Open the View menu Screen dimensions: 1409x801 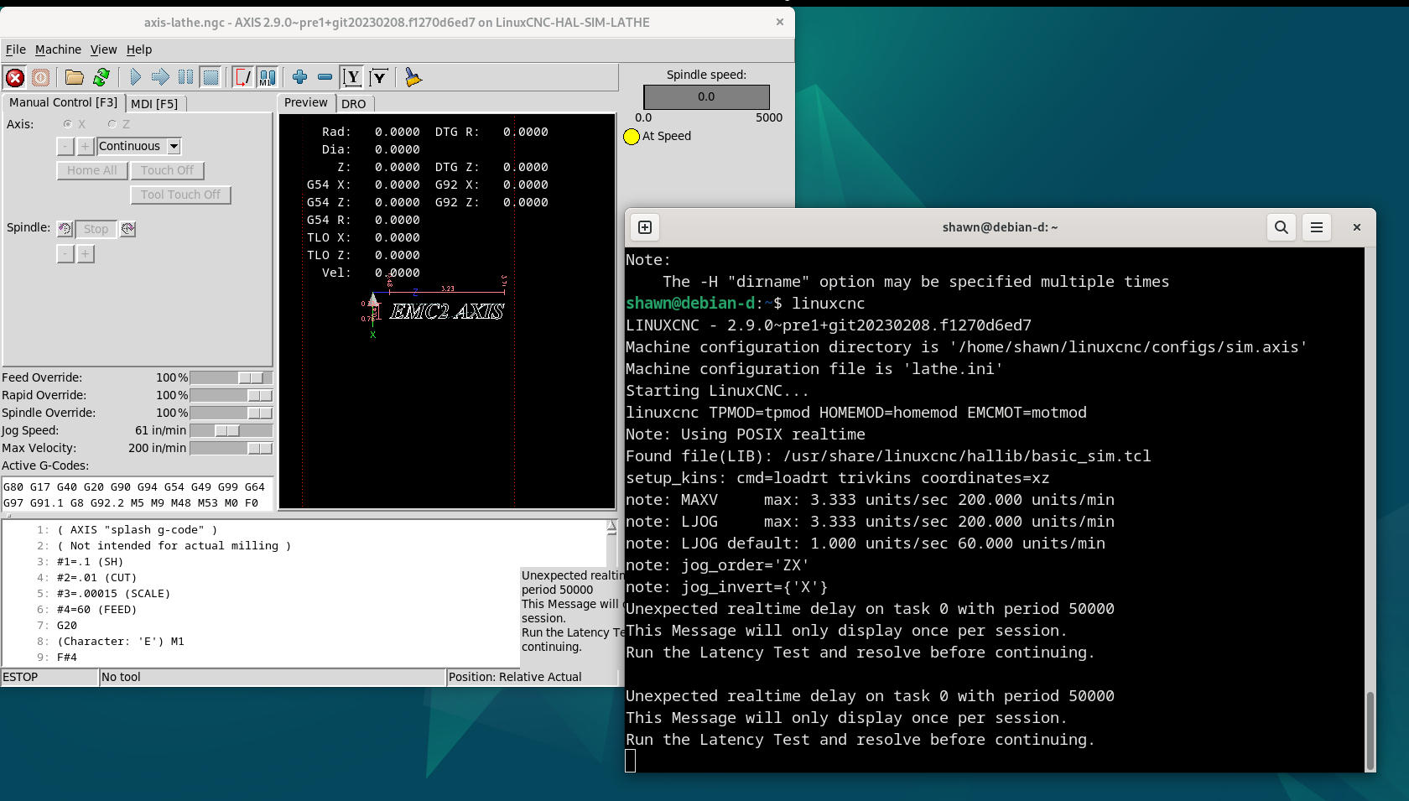[104, 49]
